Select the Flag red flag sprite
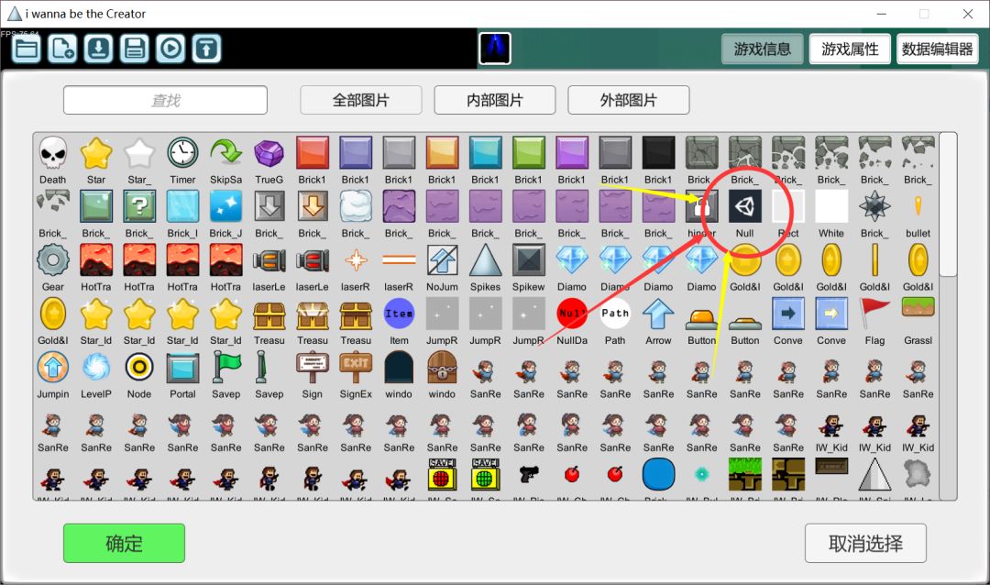Viewport: 990px width, 585px height. tap(874, 314)
